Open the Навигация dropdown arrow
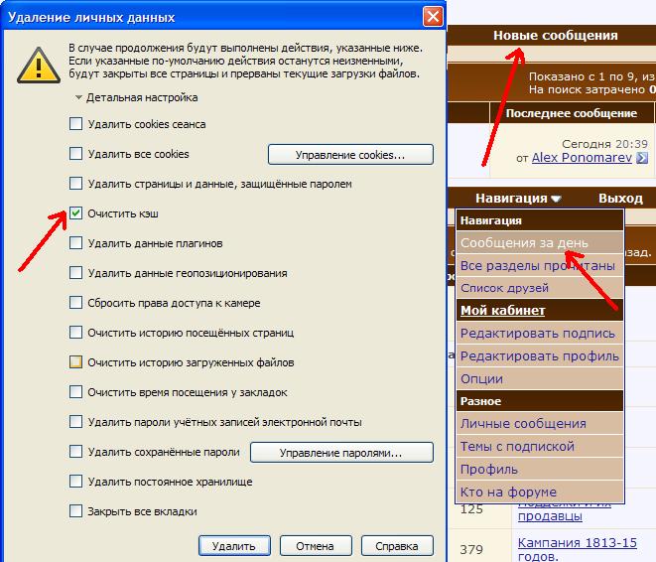This screenshot has height=562, width=656. click(556, 199)
